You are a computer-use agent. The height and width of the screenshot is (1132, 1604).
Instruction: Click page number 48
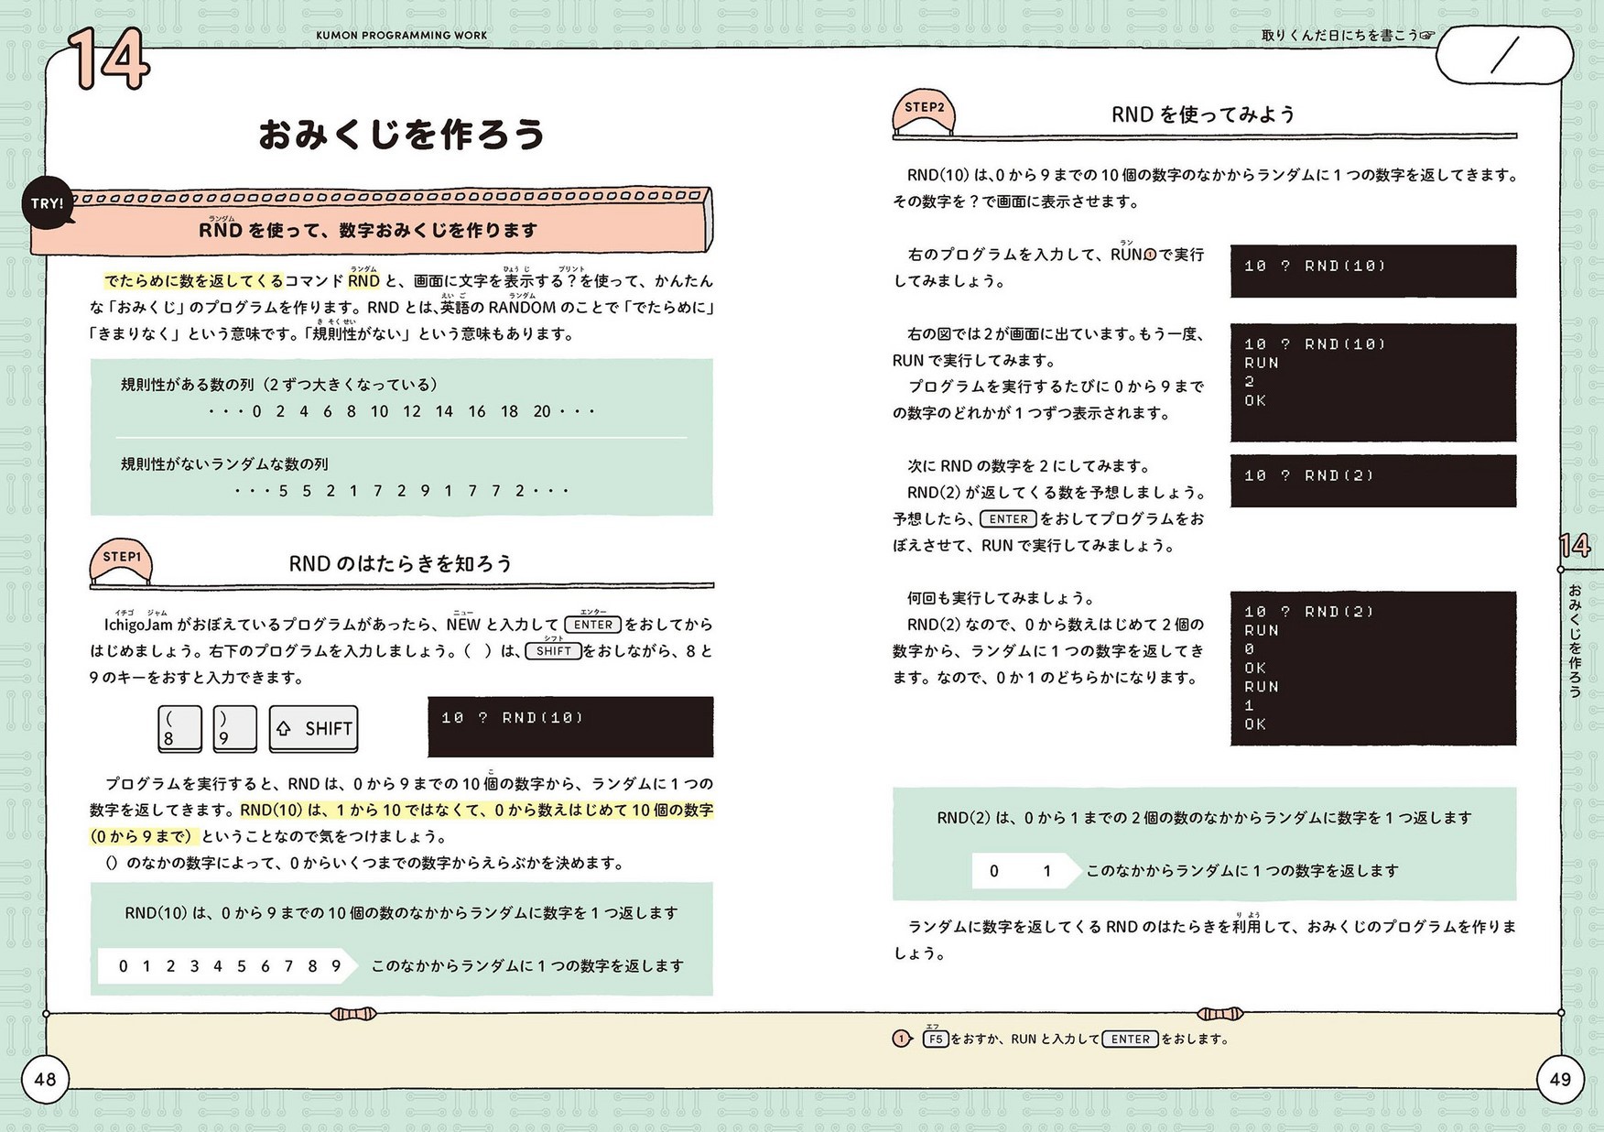click(45, 1079)
